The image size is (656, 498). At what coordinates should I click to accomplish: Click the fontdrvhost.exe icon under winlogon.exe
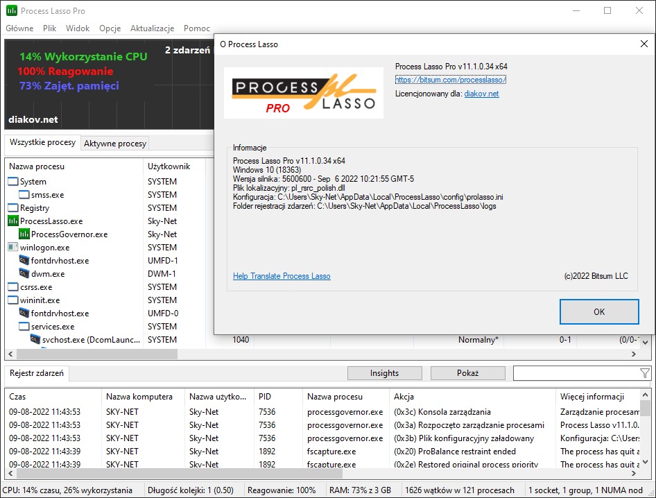point(24,261)
